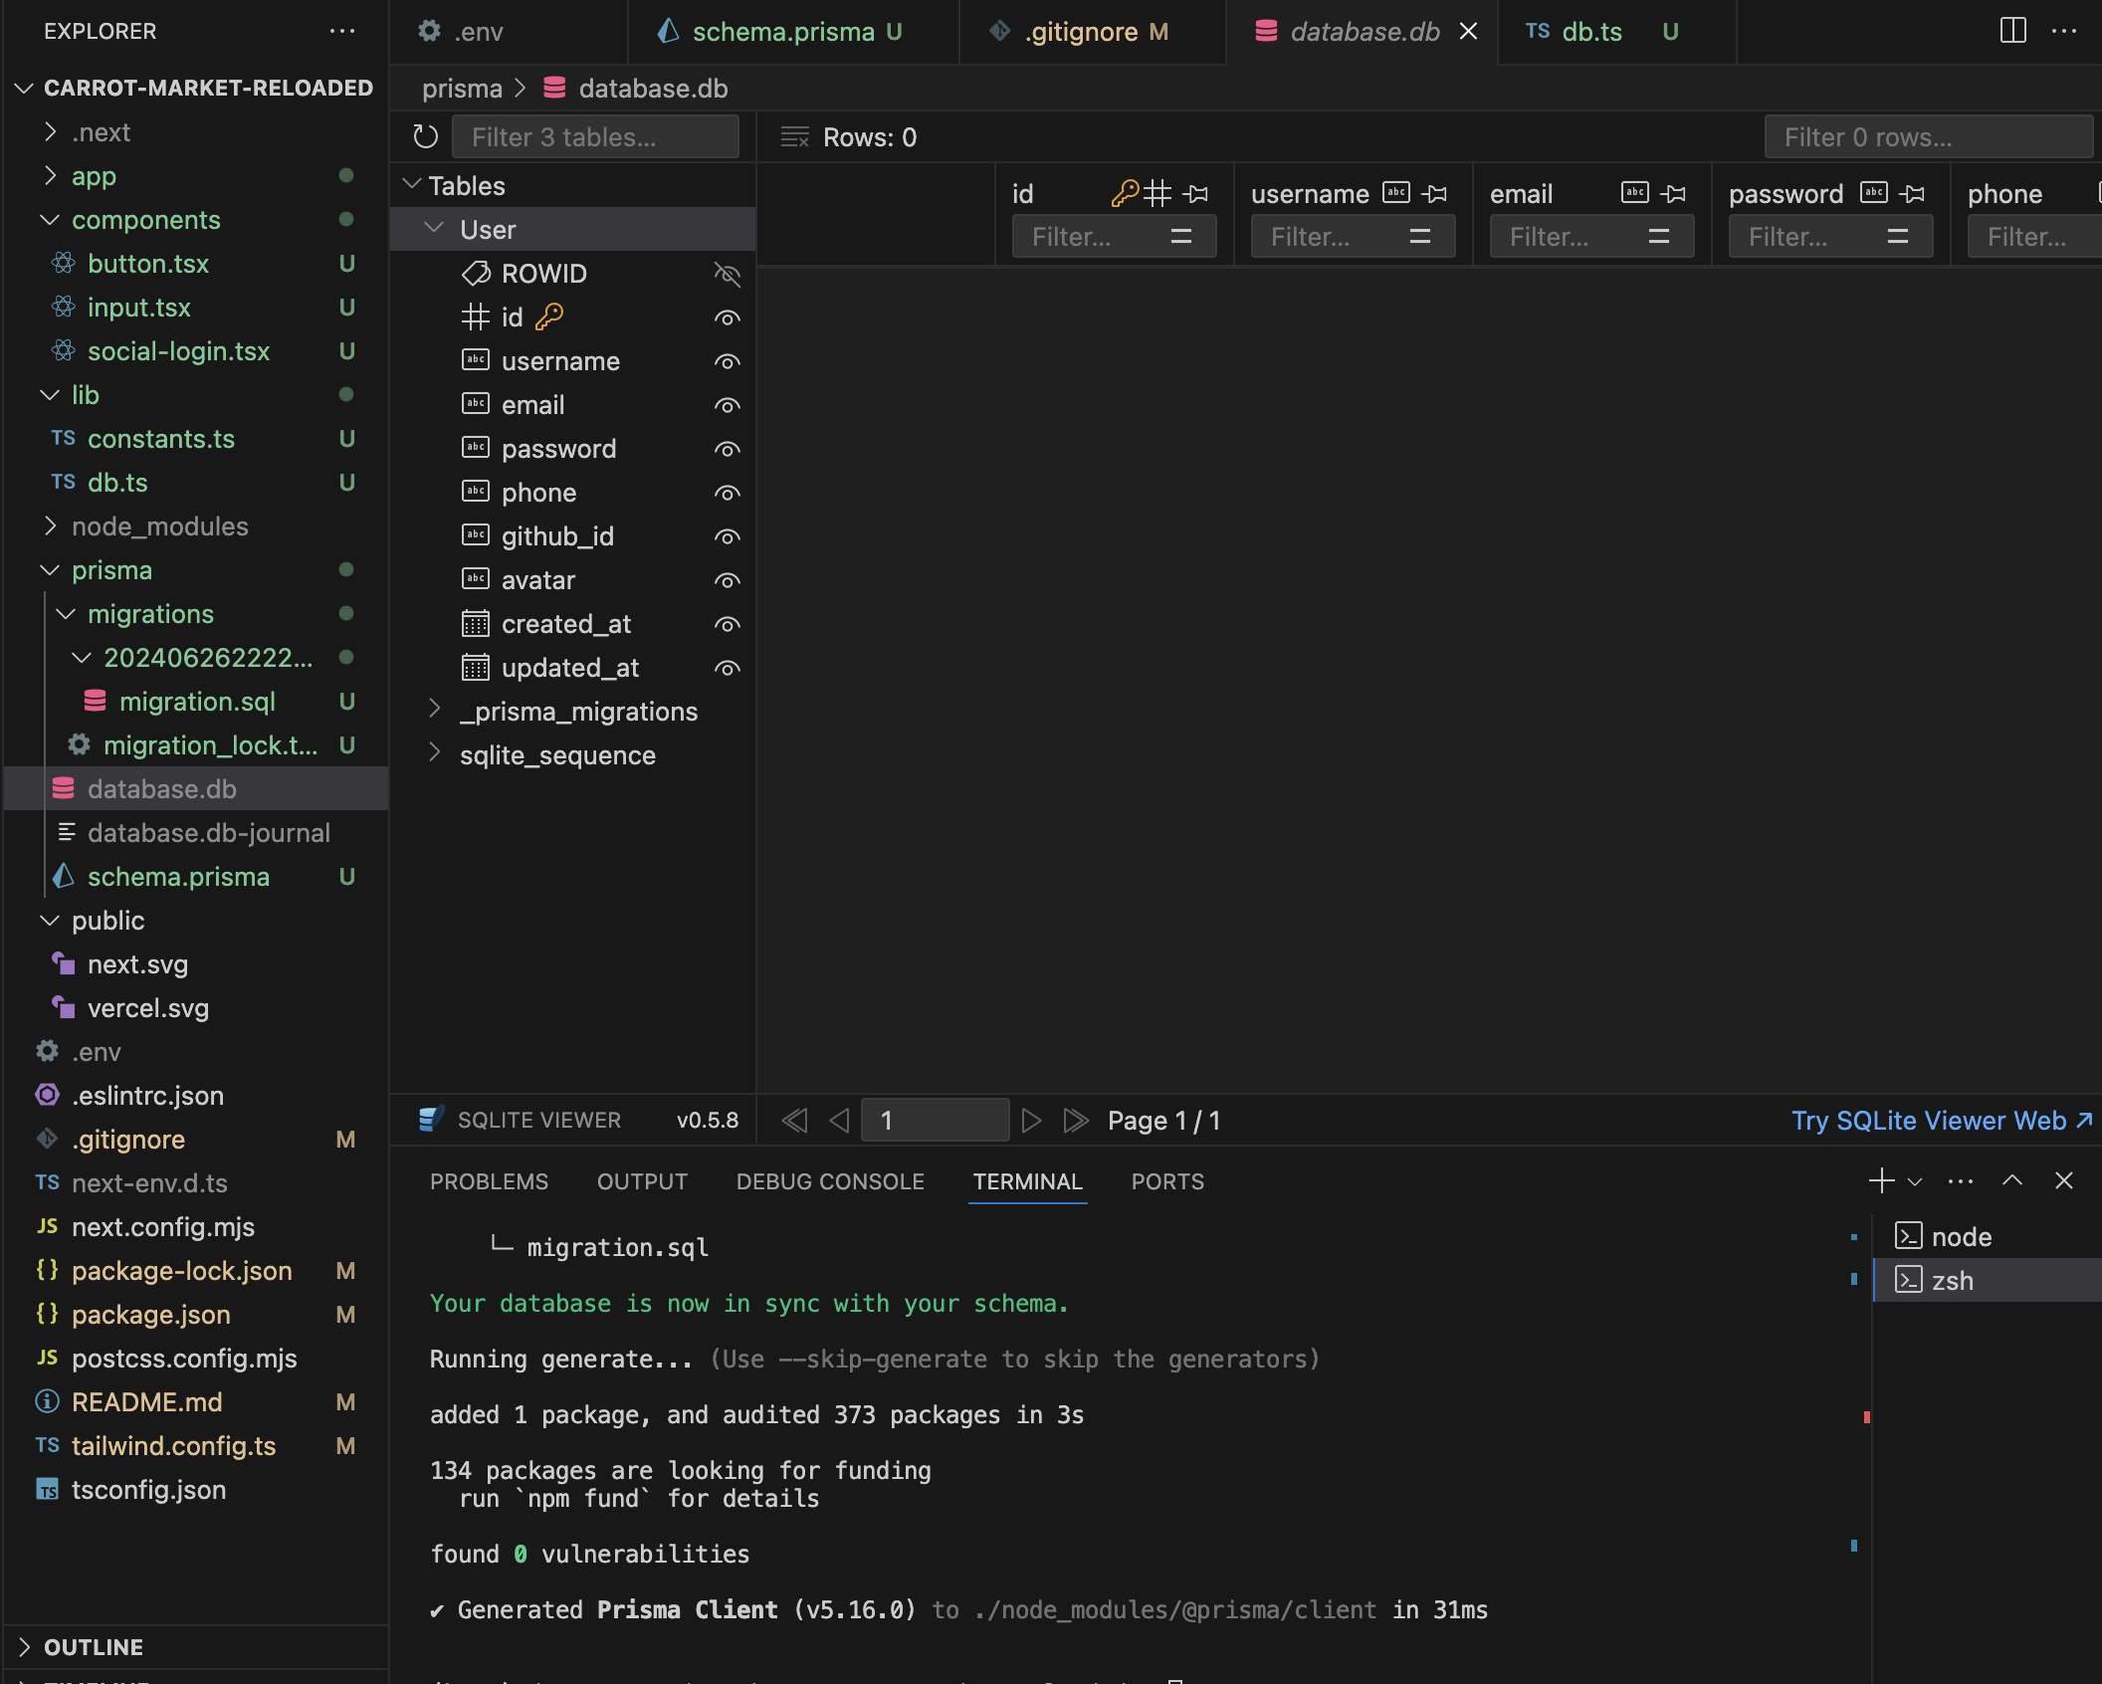Image resolution: width=2102 pixels, height=1684 pixels.
Task: Expand sqlite_sequence table
Action: (x=433, y=754)
